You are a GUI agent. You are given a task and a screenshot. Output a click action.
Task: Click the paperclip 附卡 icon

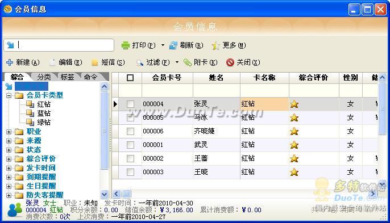pyautogui.click(x=188, y=62)
